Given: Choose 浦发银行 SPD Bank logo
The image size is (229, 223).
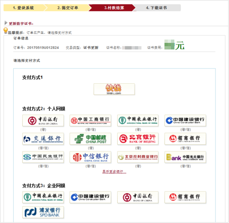Looking at the screenshot, I should click(x=43, y=212).
